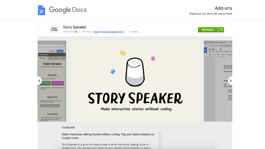Click the Google Docs wordmark
The width and height of the screenshot is (265, 149).
pos(68,10)
